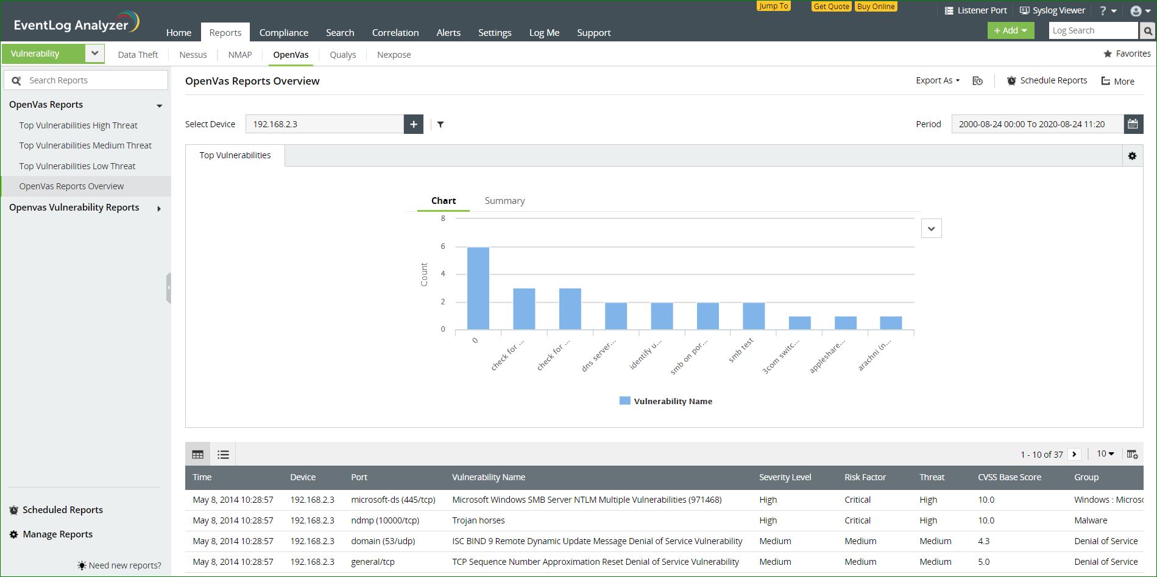The image size is (1157, 577).
Task: Switch to the Summary tab
Action: (x=504, y=201)
